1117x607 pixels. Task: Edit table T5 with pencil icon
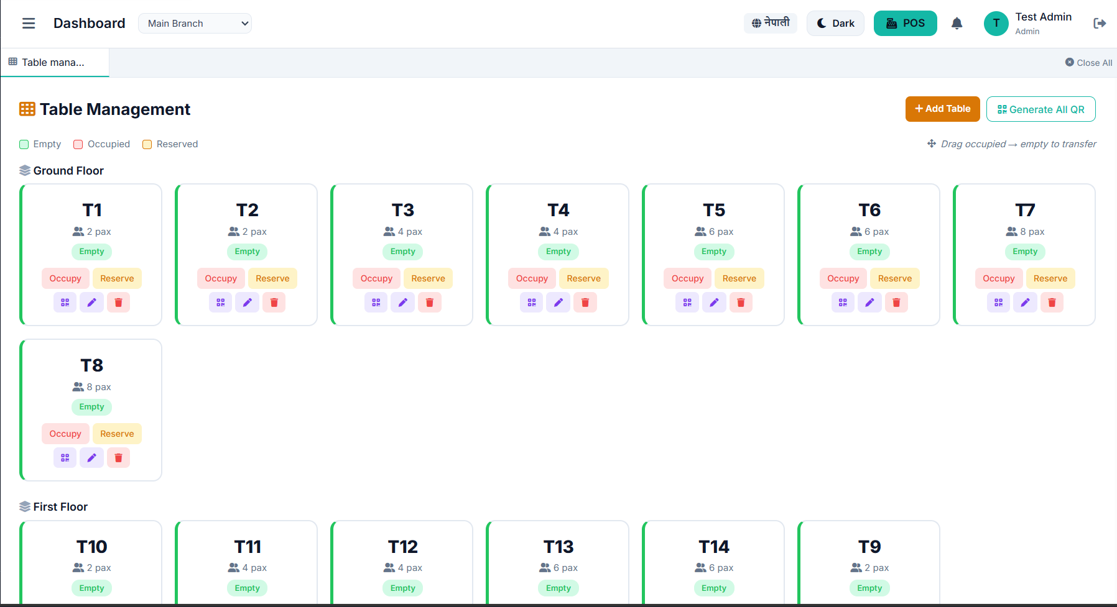[714, 303]
